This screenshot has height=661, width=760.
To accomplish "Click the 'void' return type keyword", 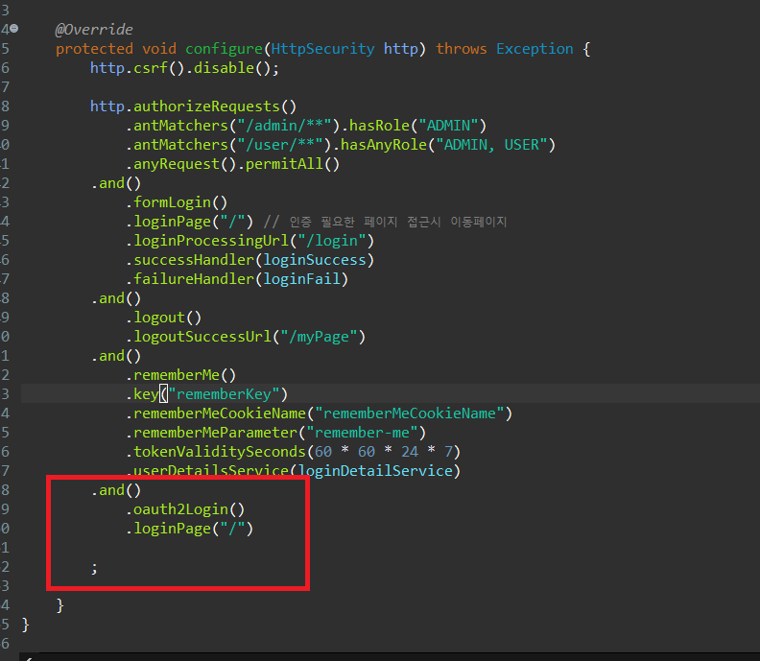I will [159, 49].
